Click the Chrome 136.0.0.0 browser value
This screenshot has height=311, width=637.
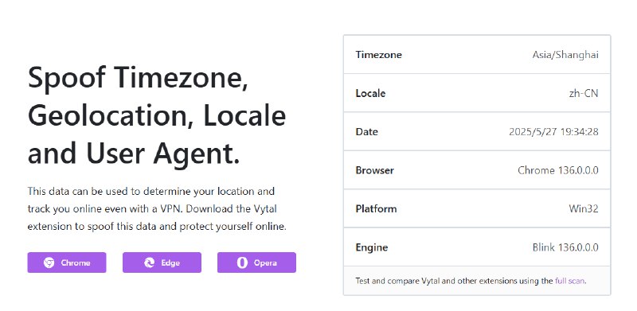point(558,170)
